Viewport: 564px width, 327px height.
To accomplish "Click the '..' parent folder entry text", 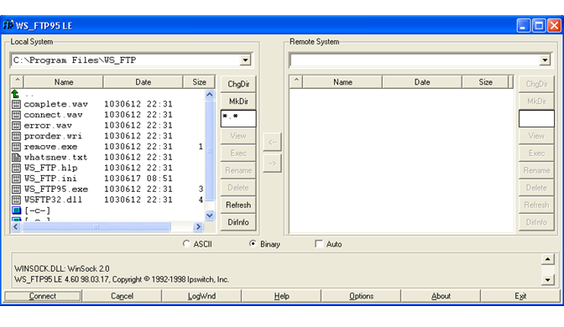I will pyautogui.click(x=29, y=96).
